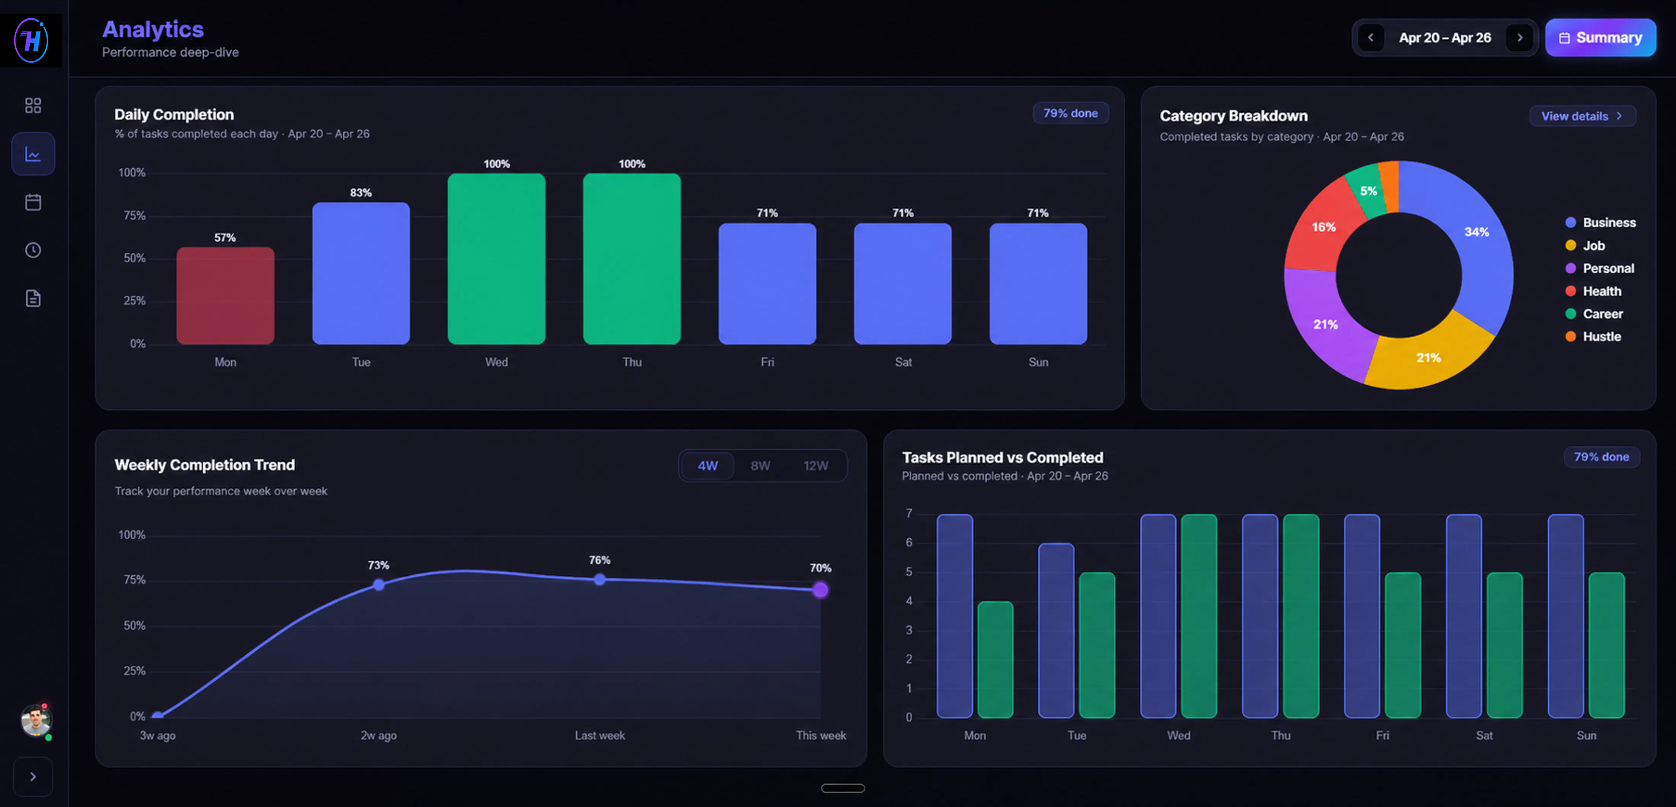This screenshot has width=1676, height=807.
Task: Switch trend range to 12W
Action: click(815, 466)
